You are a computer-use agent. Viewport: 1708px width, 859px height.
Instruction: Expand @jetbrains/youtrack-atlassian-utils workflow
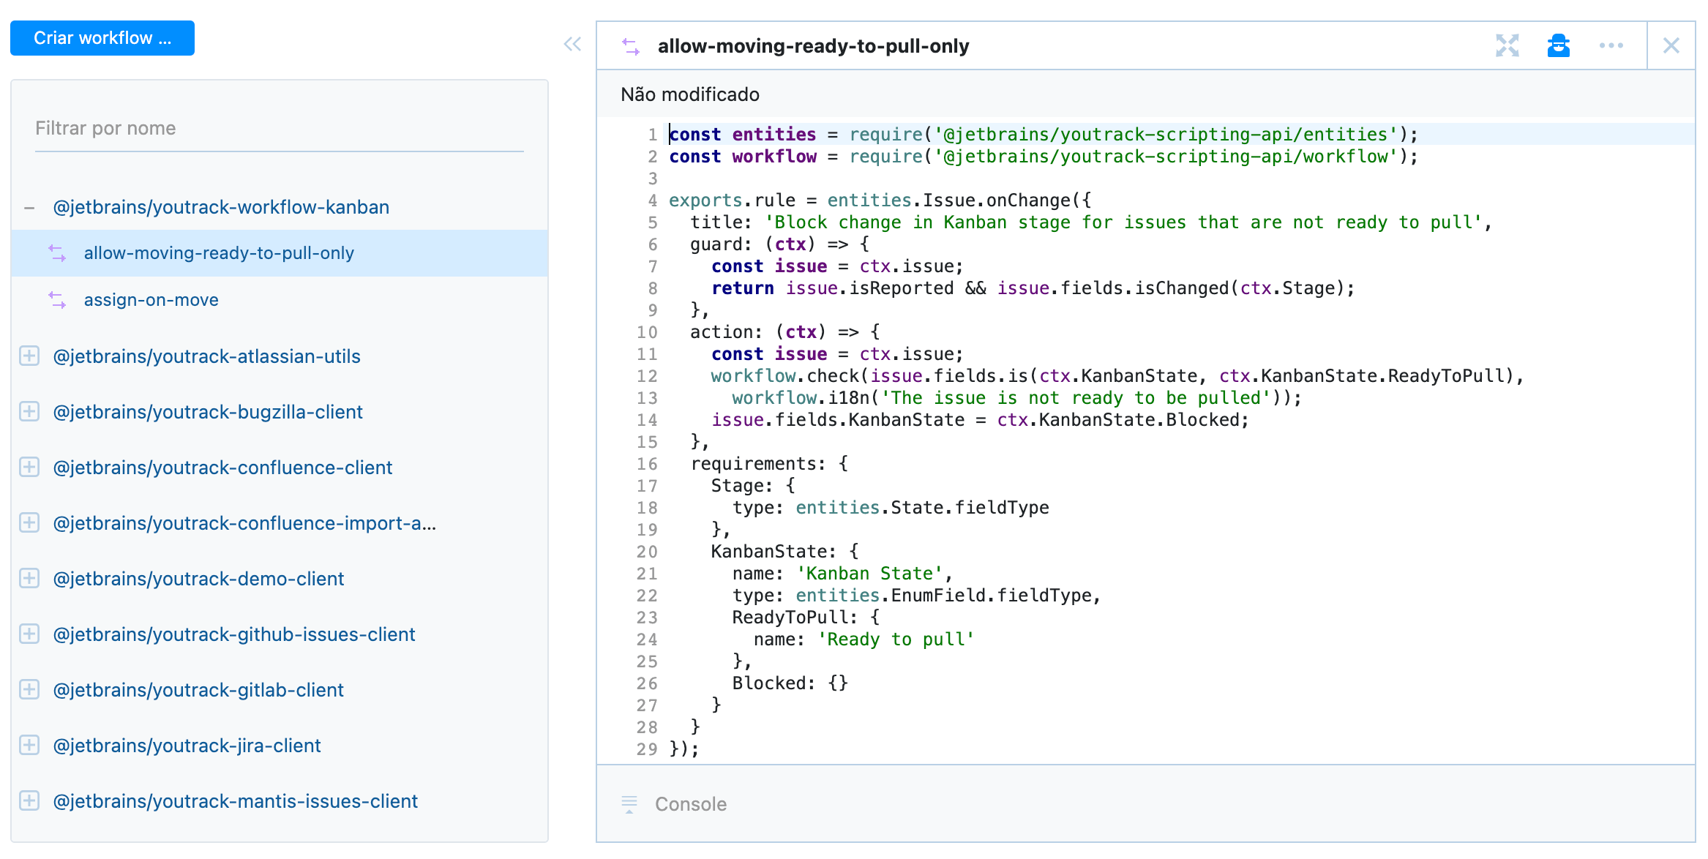(x=29, y=356)
